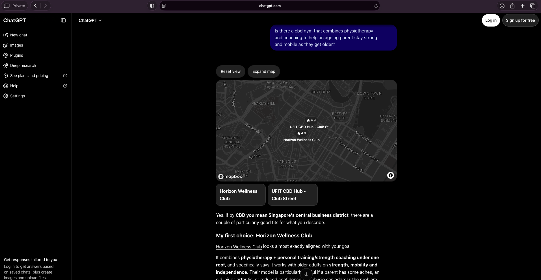
Task: Click the Safari sidebar toggle icon
Action: (7, 6)
